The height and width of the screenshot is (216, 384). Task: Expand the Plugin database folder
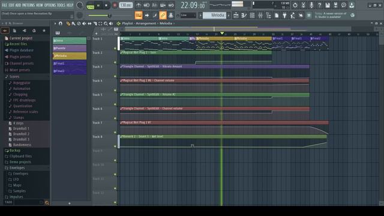pyautogui.click(x=22, y=50)
